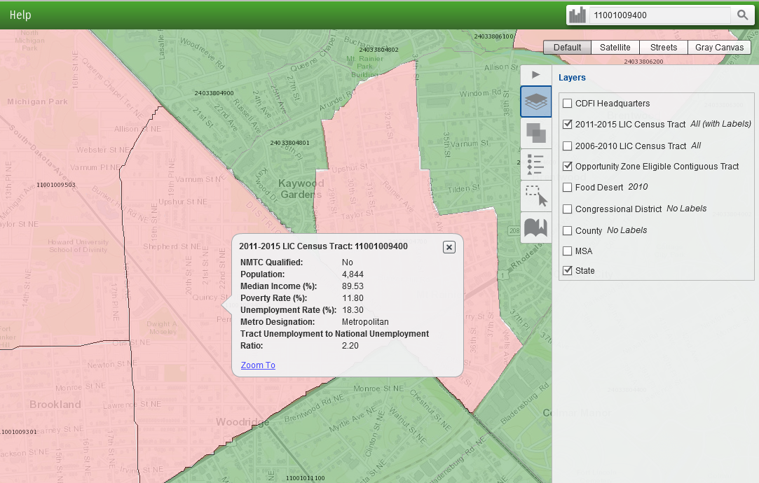Turn on the Food Desert layer
This screenshot has height=483, width=759.
coord(568,188)
